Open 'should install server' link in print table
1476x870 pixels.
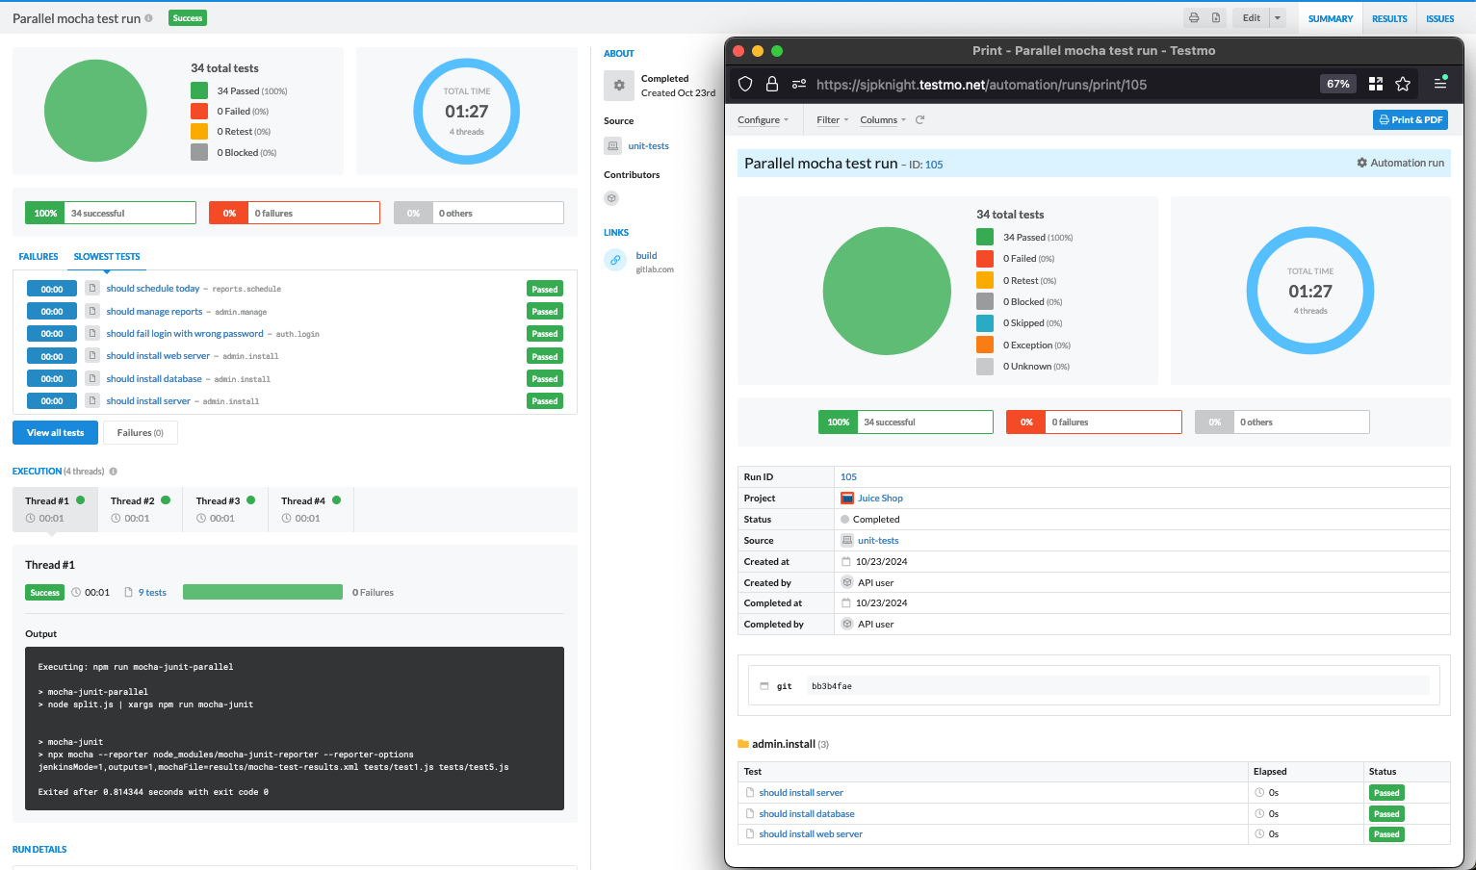coord(801,793)
